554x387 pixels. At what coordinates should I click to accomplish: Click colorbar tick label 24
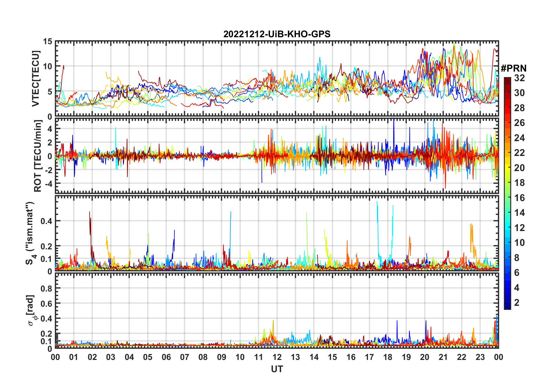[519, 138]
